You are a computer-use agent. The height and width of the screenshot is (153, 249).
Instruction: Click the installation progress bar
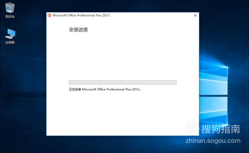coord(123,82)
